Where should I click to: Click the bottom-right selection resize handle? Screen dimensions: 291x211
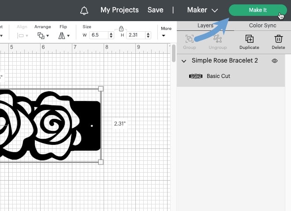(x=101, y=162)
